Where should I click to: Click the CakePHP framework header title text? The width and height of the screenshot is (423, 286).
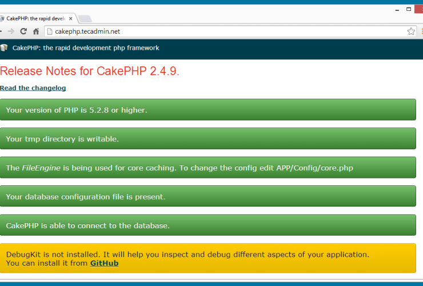(86, 48)
